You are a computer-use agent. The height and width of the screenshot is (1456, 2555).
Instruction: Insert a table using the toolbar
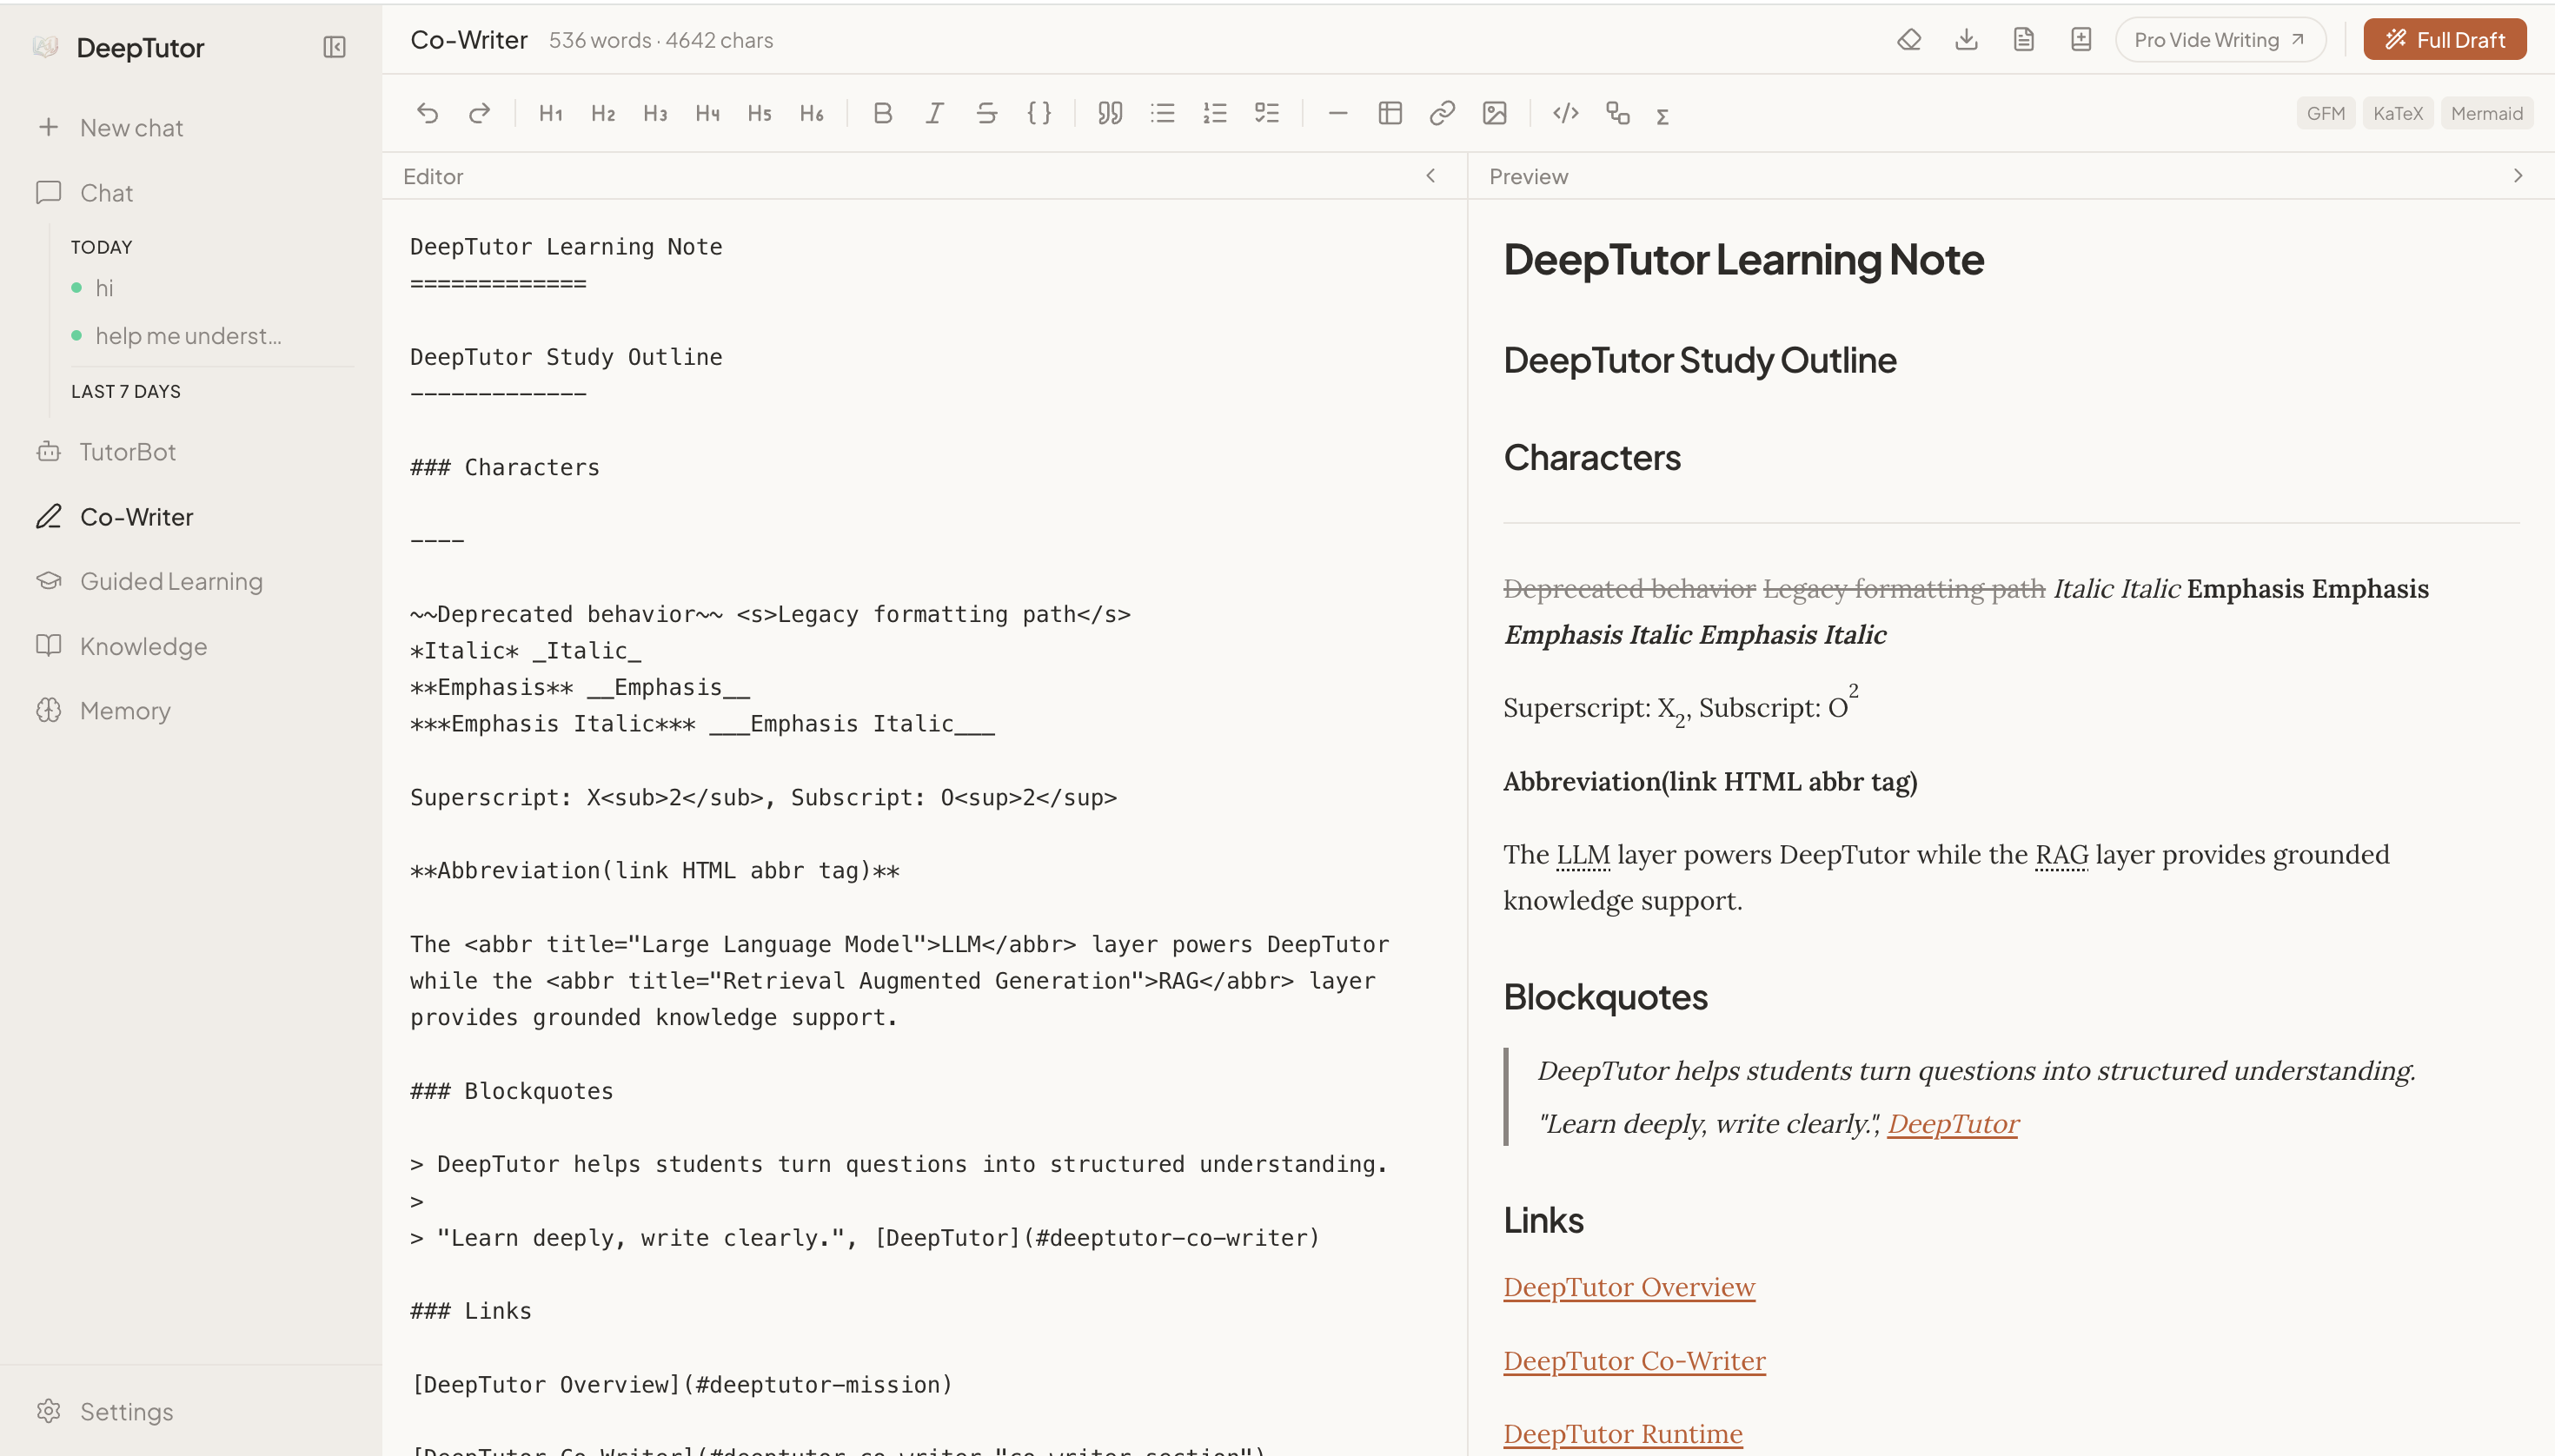pyautogui.click(x=1390, y=113)
